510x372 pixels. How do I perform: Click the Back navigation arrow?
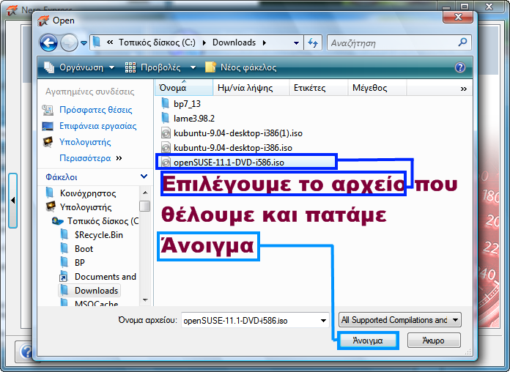click(48, 42)
